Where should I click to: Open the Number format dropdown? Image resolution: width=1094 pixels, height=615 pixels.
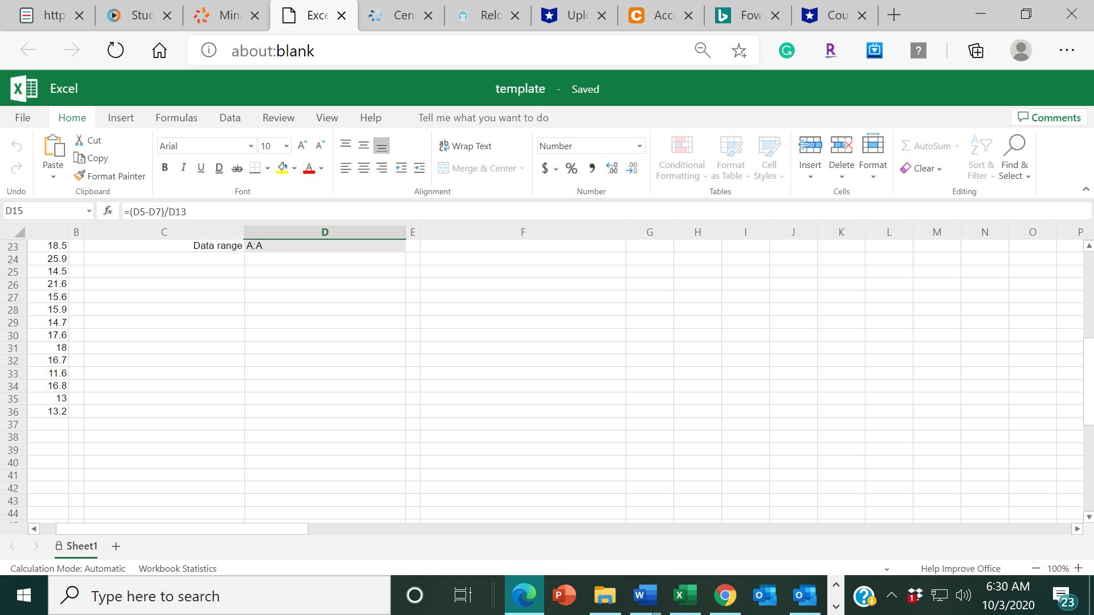pyautogui.click(x=639, y=146)
